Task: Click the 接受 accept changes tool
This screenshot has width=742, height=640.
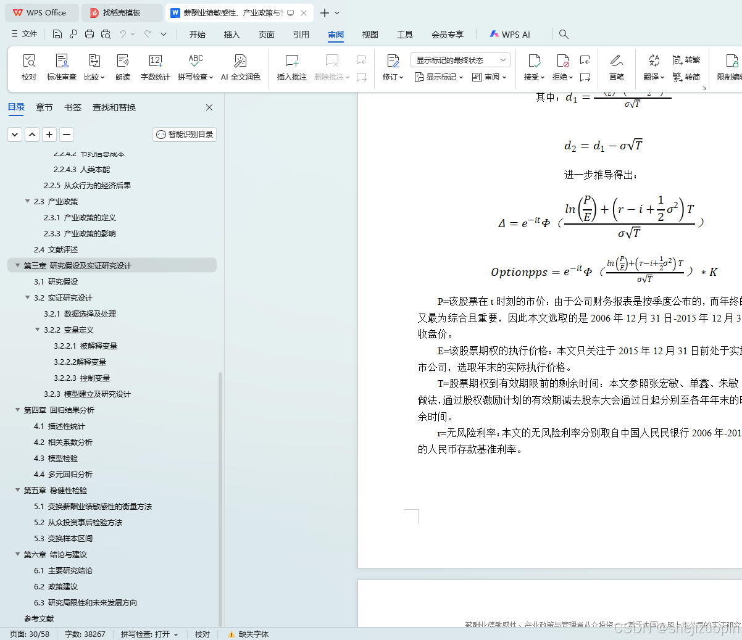Action: click(535, 67)
